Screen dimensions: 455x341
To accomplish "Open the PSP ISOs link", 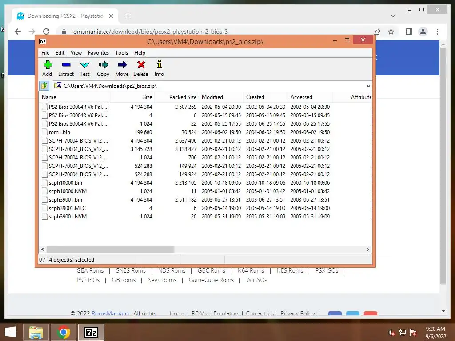I will click(x=88, y=280).
